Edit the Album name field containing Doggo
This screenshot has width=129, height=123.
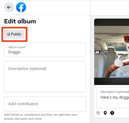pyautogui.click(x=45, y=50)
